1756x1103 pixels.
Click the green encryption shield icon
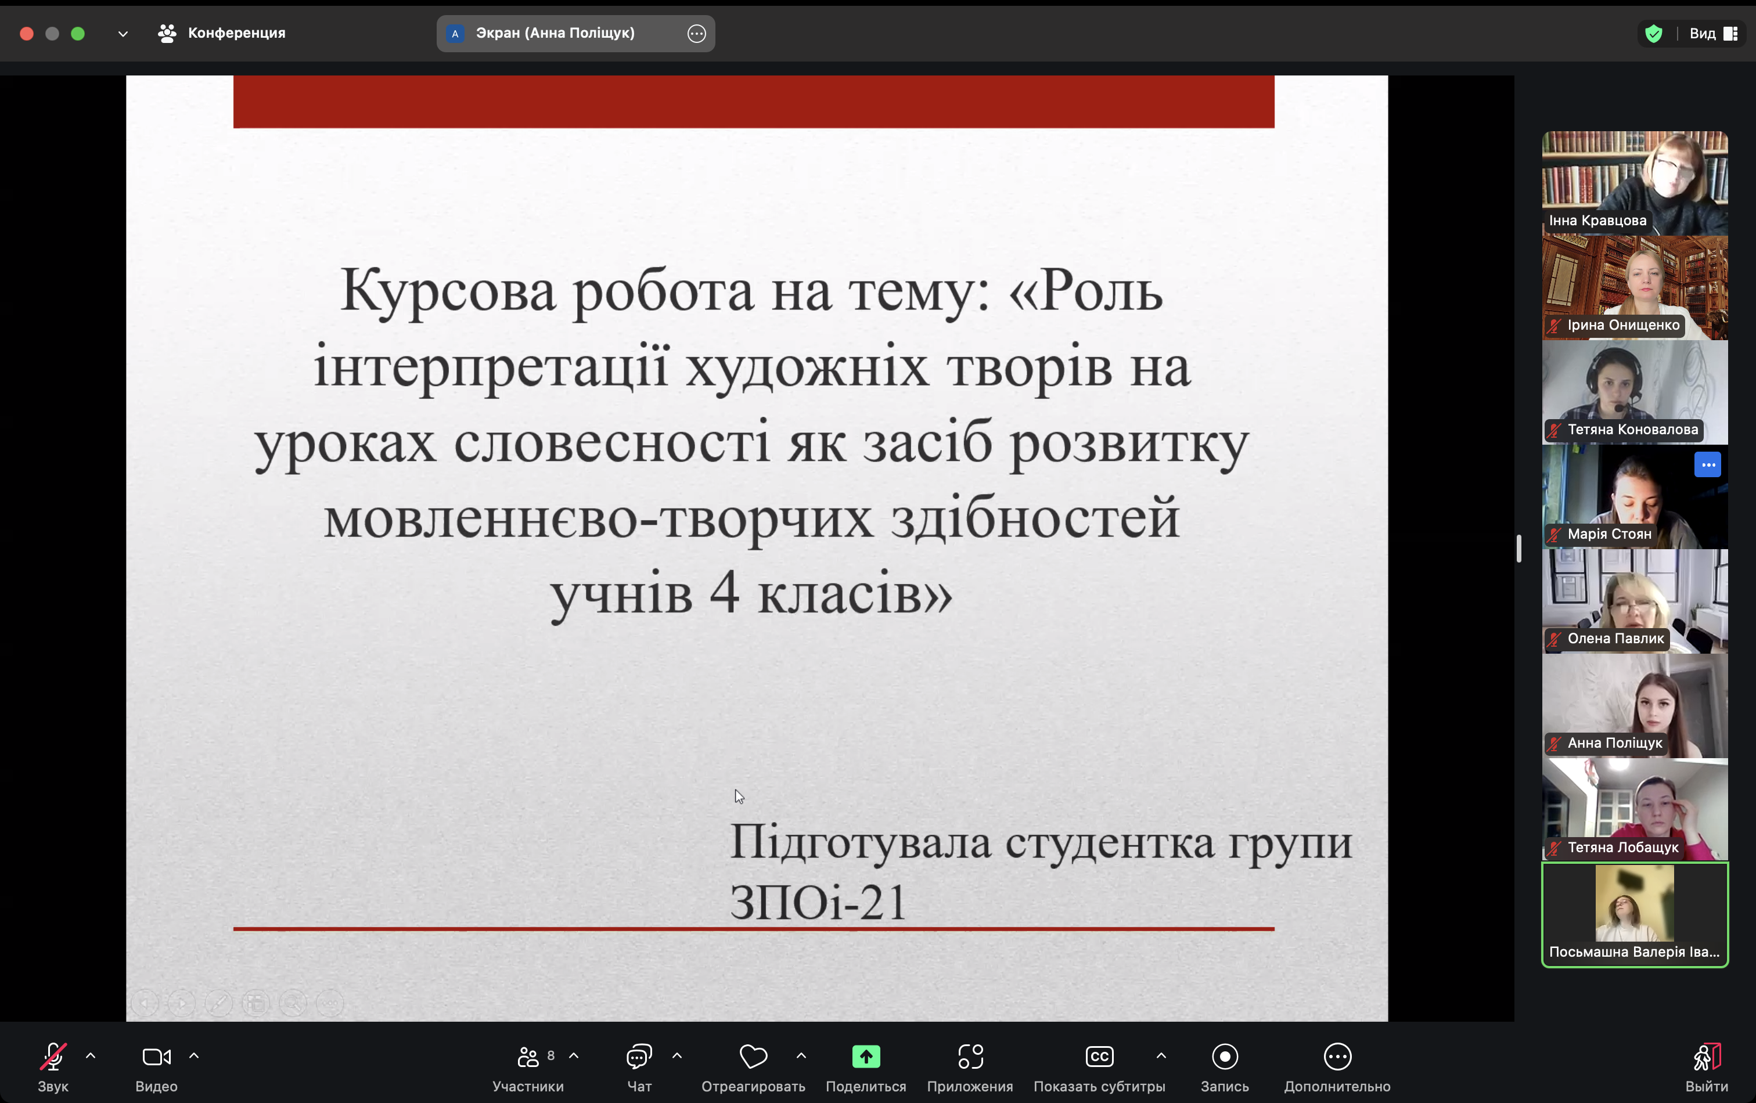pos(1653,34)
